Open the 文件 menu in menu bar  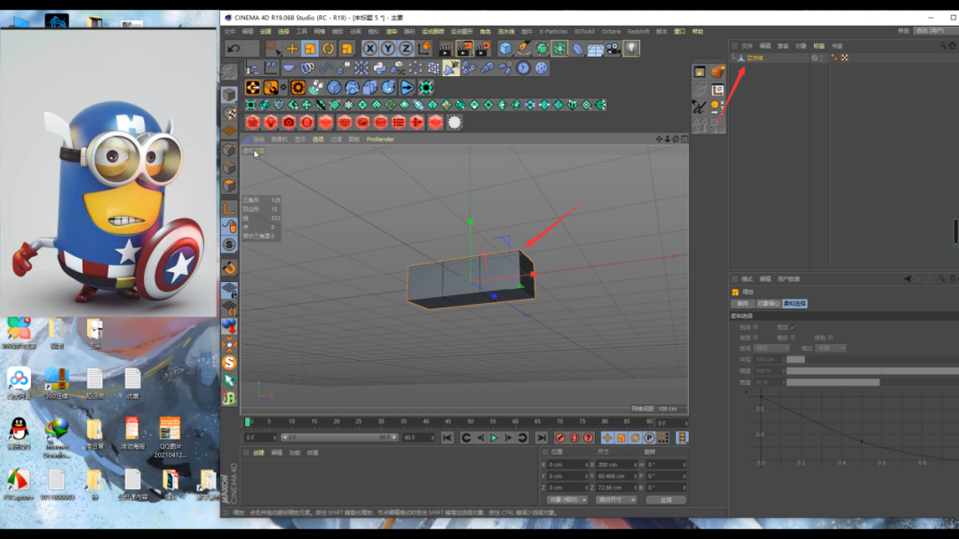(x=229, y=31)
